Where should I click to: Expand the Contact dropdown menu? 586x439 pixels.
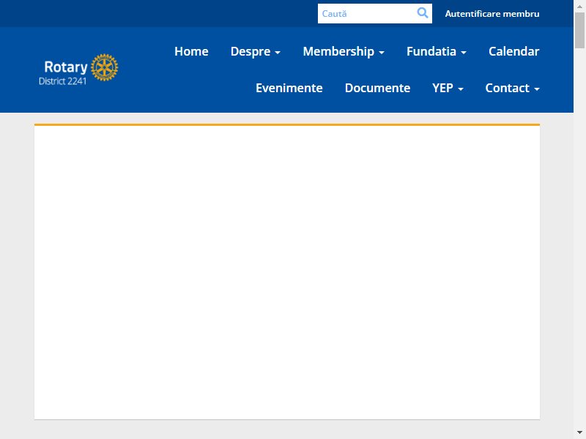pos(512,88)
